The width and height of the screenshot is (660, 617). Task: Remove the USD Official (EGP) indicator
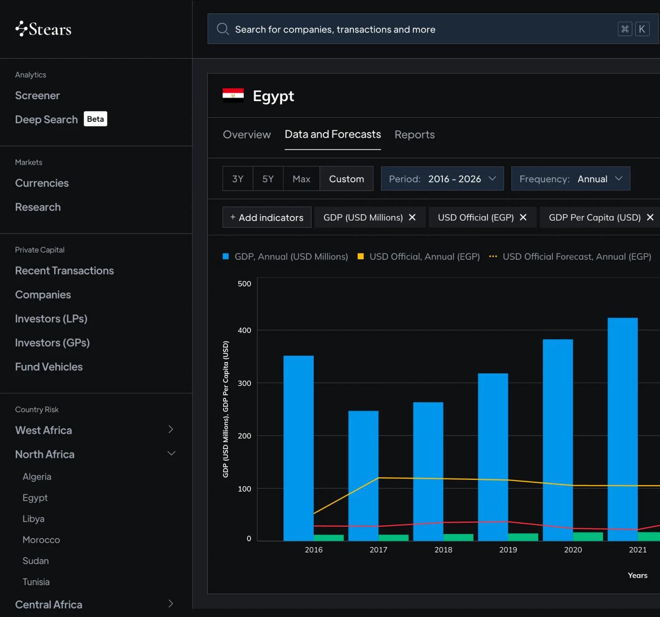[523, 217]
